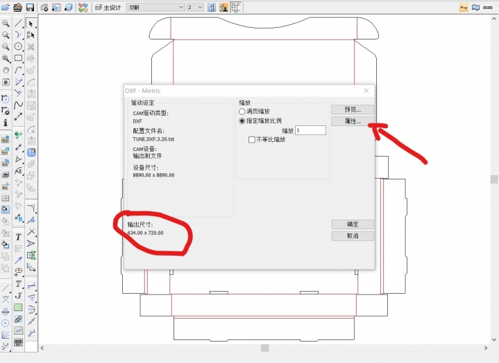499x363 pixels.
Task: Pick the rectangle drawing tool
Action: click(19, 58)
